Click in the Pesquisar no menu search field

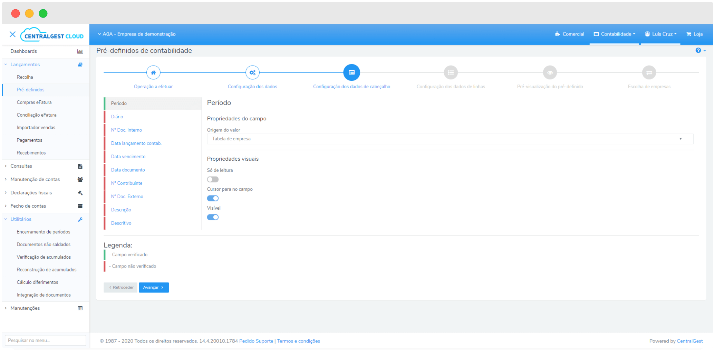pyautogui.click(x=45, y=340)
